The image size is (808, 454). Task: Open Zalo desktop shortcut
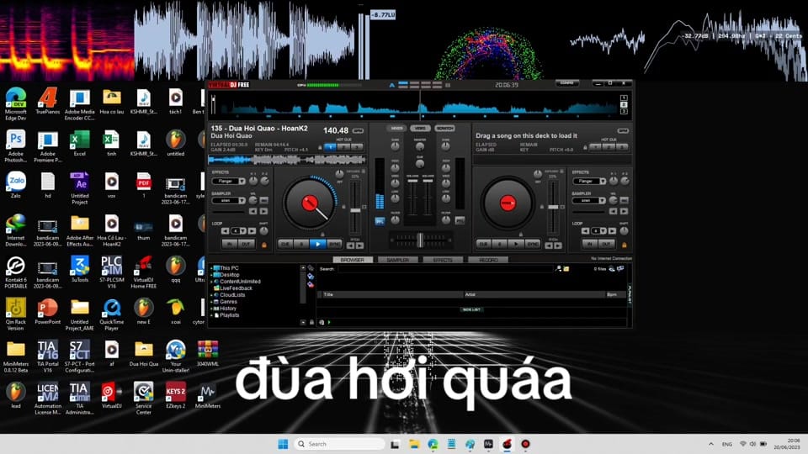pos(16,185)
